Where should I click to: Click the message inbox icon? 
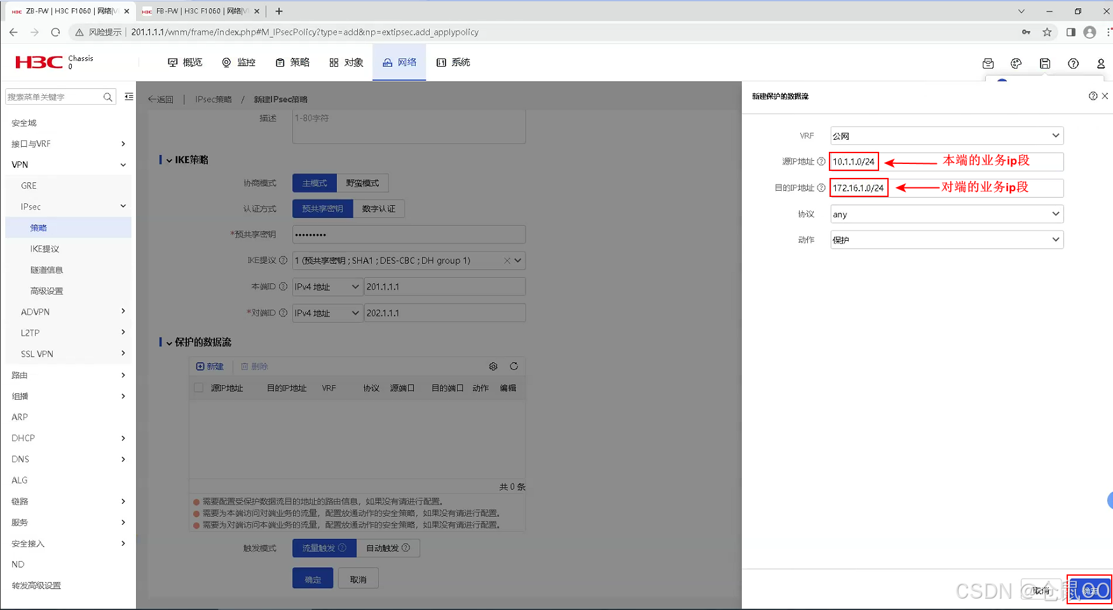988,64
